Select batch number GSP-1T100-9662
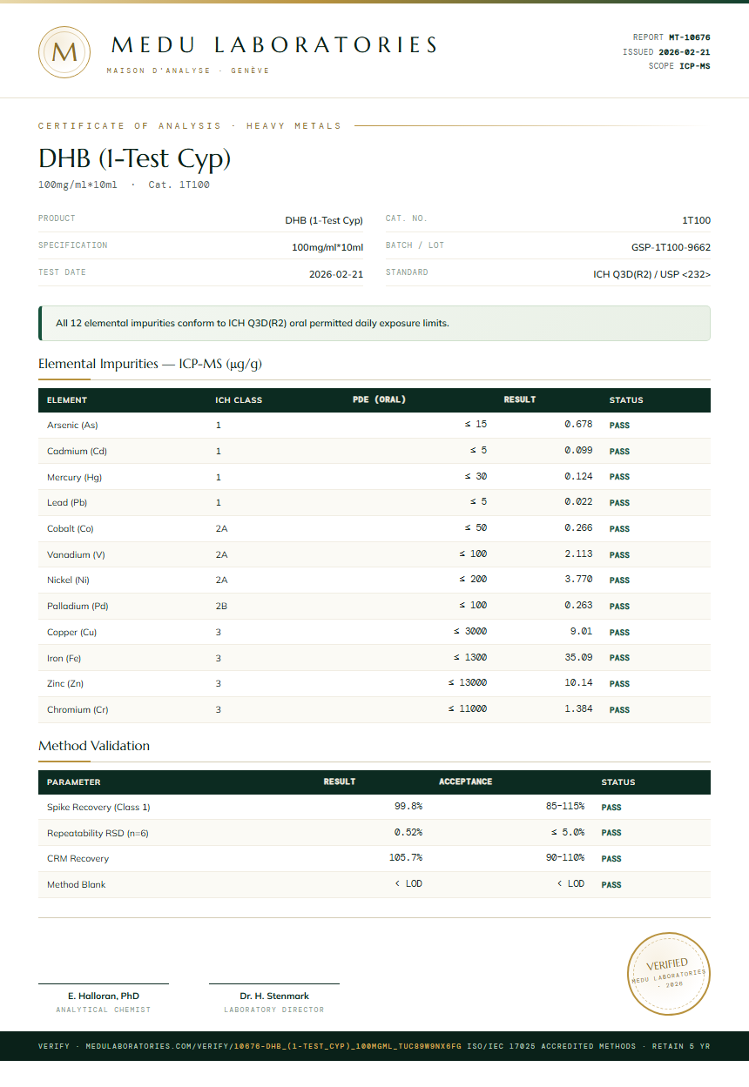Image resolution: width=749 pixels, height=1087 pixels. [x=671, y=248]
